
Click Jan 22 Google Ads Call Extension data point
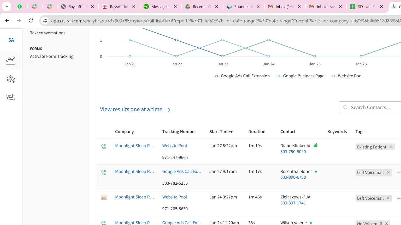(176, 40)
